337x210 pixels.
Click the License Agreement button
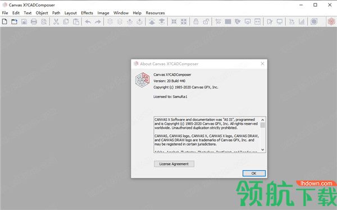pyautogui.click(x=174, y=164)
